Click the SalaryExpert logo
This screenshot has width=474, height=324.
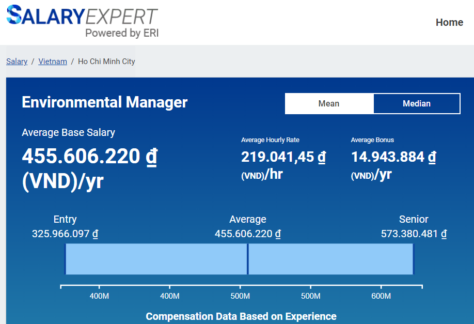(82, 16)
